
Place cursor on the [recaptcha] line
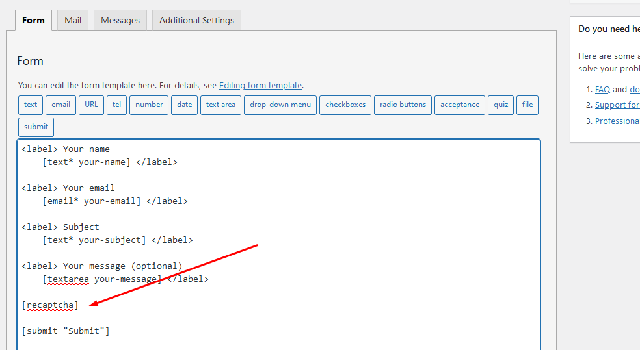50,305
